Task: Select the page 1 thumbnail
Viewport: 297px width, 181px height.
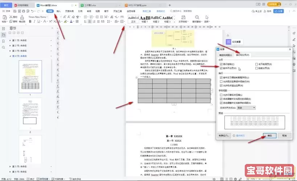Action: [x=30, y=76]
